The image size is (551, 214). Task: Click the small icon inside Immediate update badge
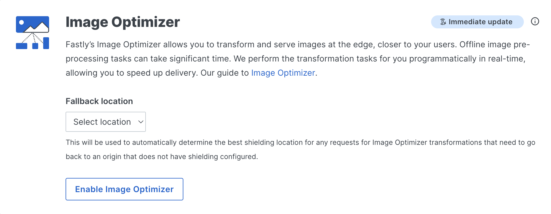[443, 22]
